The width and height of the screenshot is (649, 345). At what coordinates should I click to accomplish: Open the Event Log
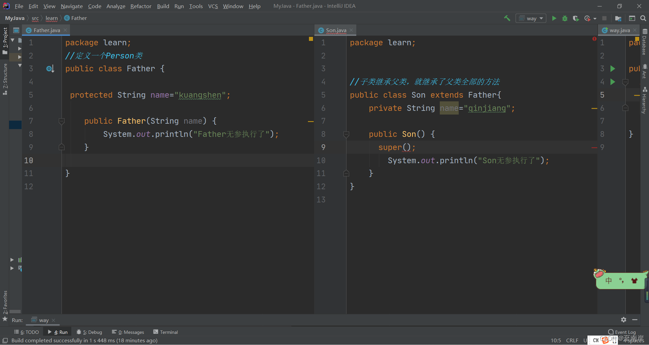coord(622,332)
